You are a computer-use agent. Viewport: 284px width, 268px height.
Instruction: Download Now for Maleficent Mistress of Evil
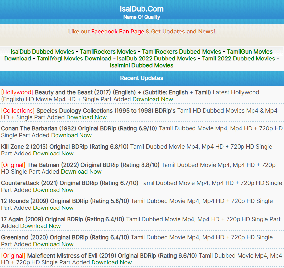click(112, 262)
